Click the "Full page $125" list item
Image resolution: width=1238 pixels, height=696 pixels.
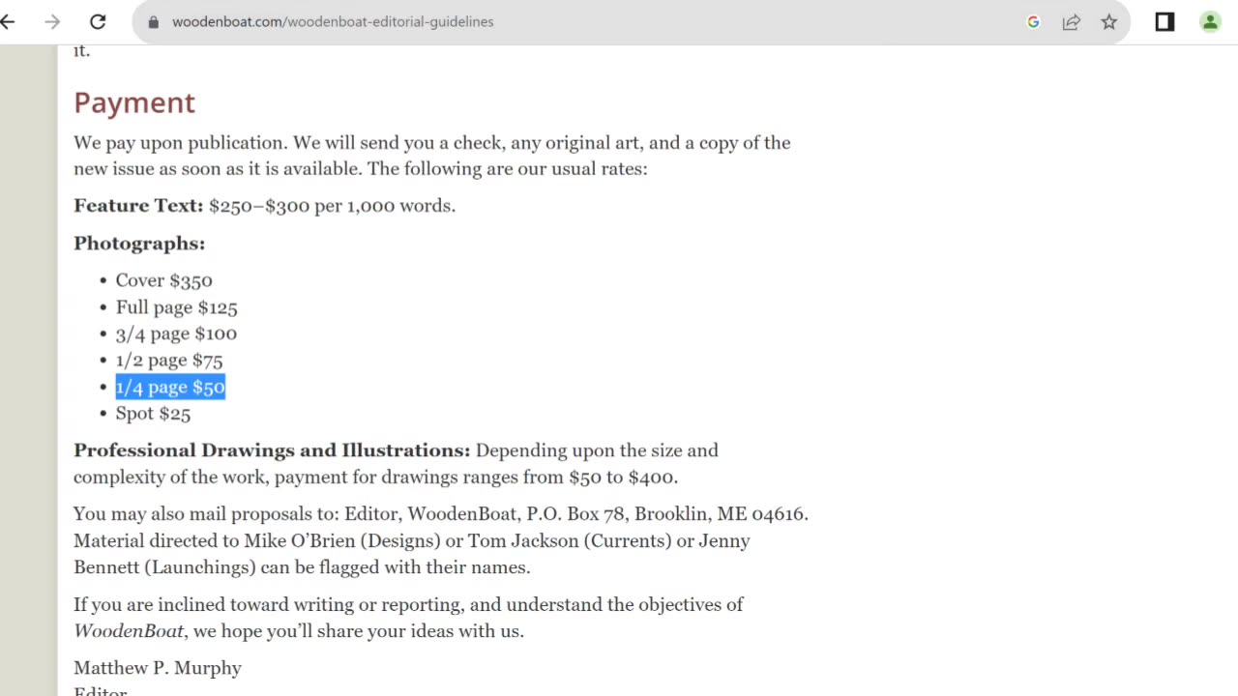pos(176,307)
